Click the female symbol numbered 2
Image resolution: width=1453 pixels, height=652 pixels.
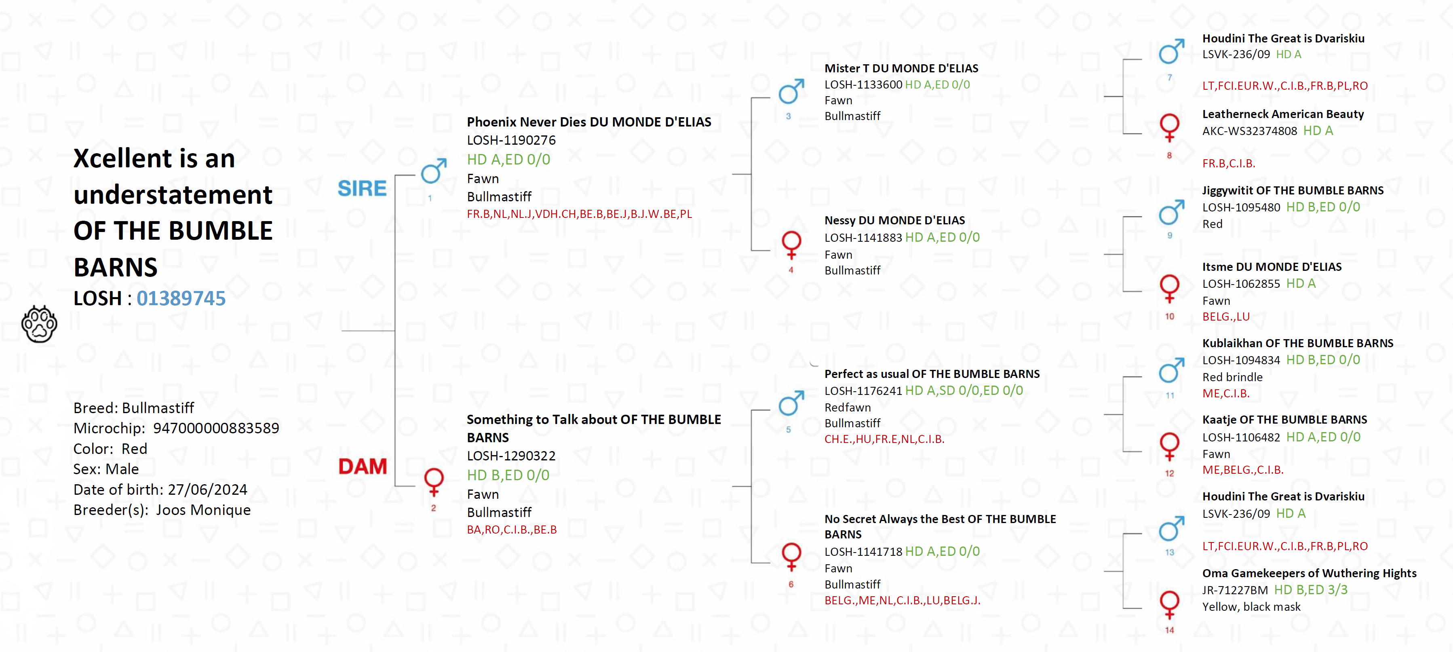click(434, 482)
